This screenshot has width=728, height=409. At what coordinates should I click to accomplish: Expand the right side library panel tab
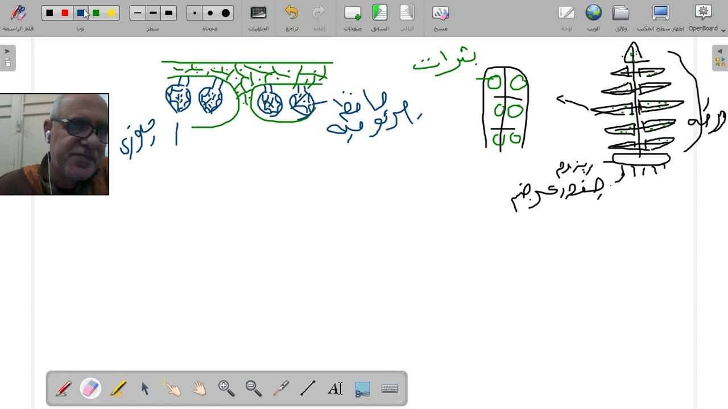click(720, 57)
